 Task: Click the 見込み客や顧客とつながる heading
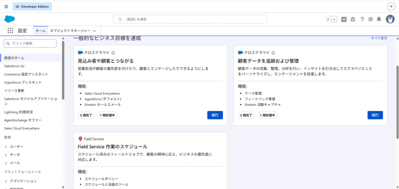pos(106,61)
